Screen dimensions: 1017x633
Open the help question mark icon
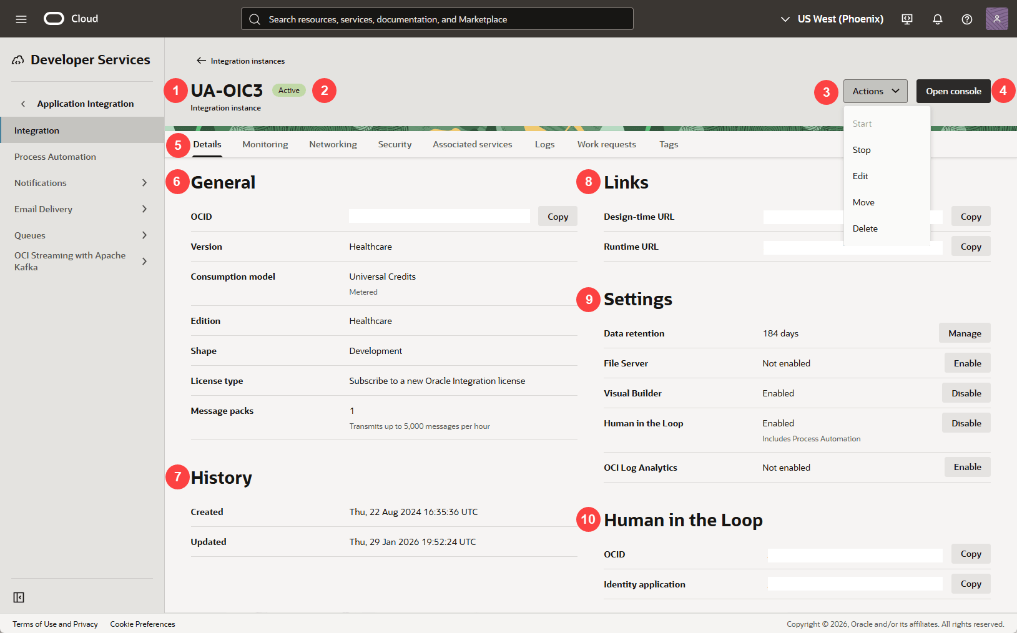[967, 19]
